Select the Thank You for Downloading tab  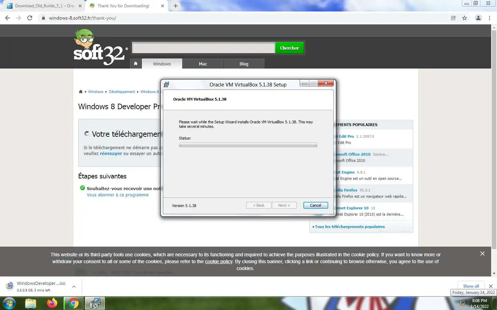coord(126,6)
